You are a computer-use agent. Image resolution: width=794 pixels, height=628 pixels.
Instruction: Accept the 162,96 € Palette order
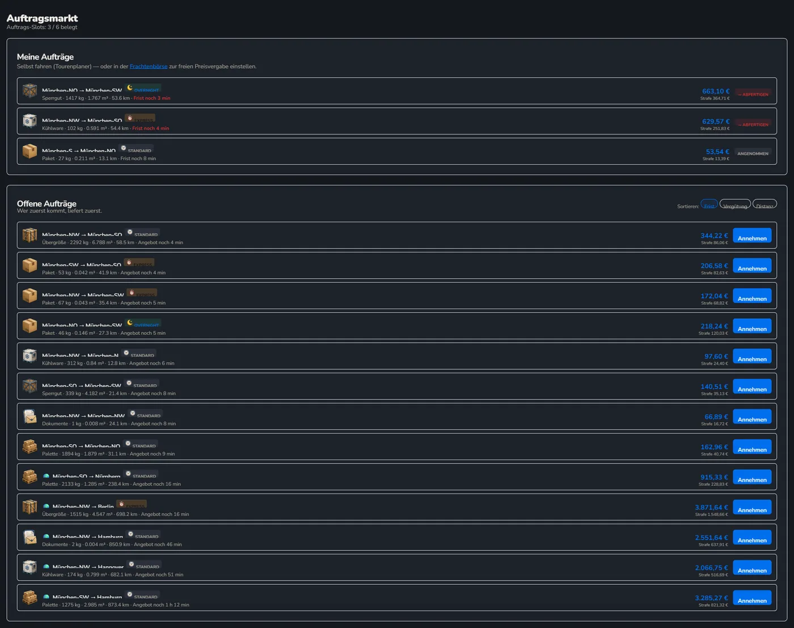tap(752, 447)
